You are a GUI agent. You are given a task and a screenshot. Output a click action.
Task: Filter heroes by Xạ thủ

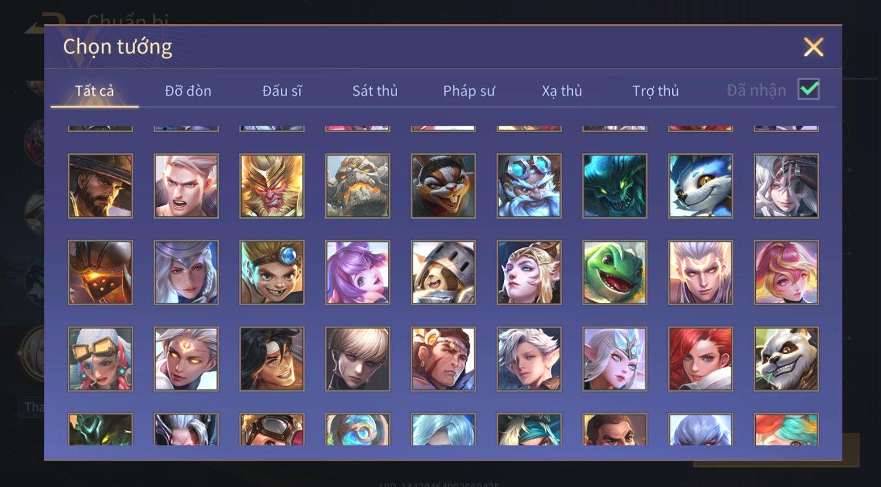pos(562,91)
